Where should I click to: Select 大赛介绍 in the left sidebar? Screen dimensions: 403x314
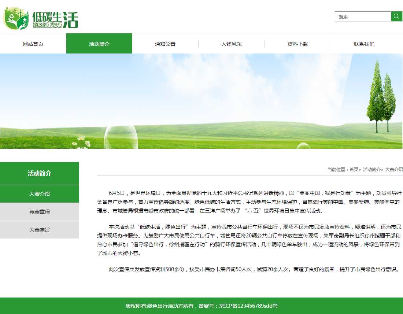click(x=40, y=194)
